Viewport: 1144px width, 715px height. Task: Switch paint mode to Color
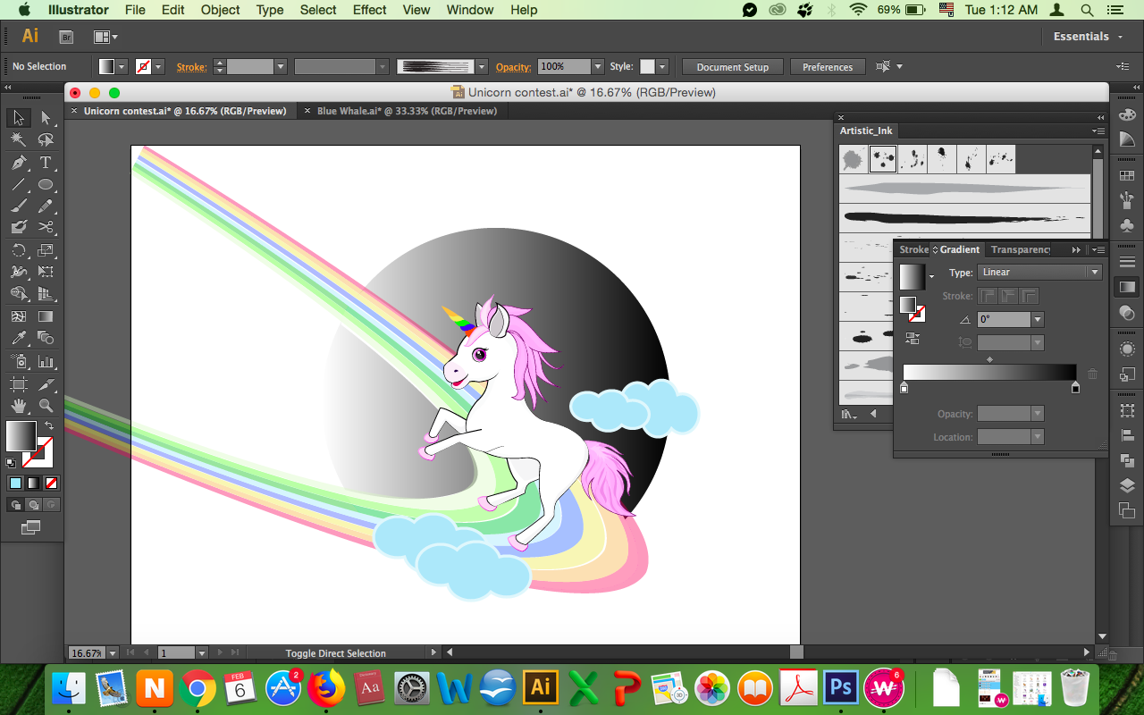pyautogui.click(x=15, y=483)
